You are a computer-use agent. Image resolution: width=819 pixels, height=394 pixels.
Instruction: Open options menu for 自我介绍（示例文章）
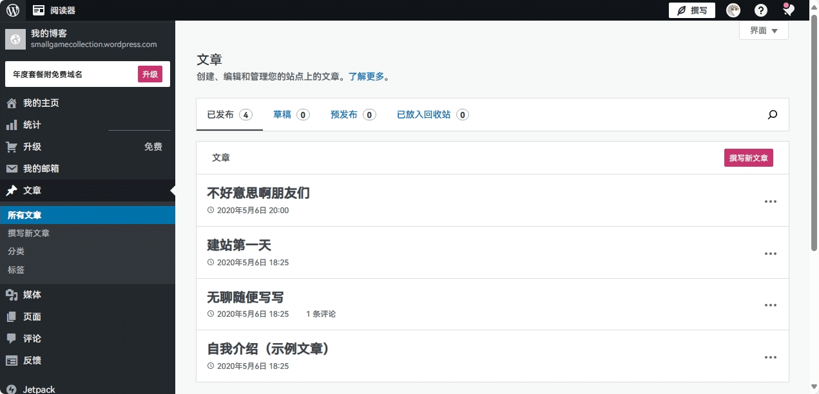[770, 357]
